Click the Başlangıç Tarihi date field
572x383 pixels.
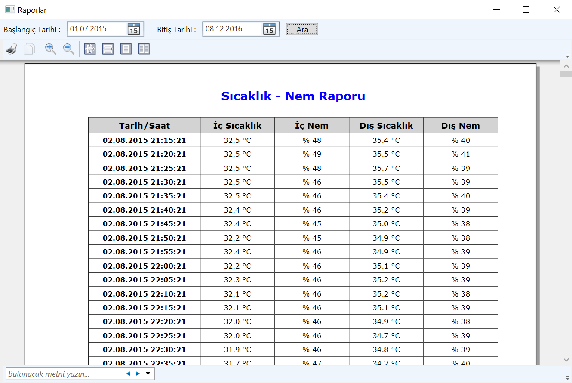tap(97, 29)
